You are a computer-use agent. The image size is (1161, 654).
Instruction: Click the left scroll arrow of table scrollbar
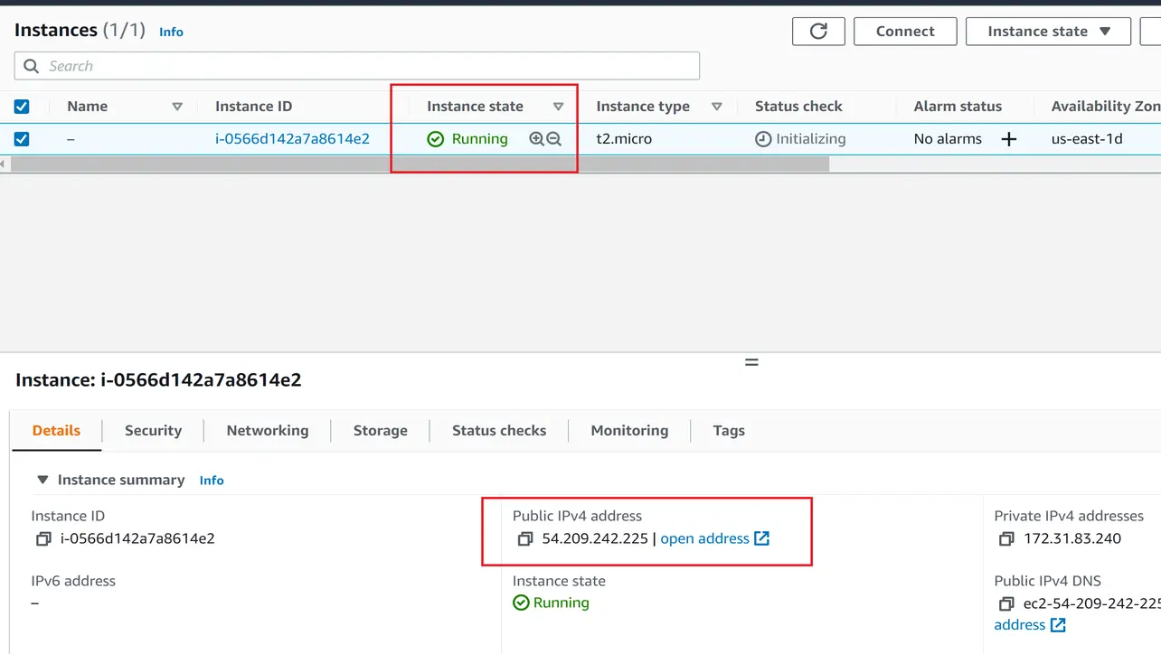[4, 164]
